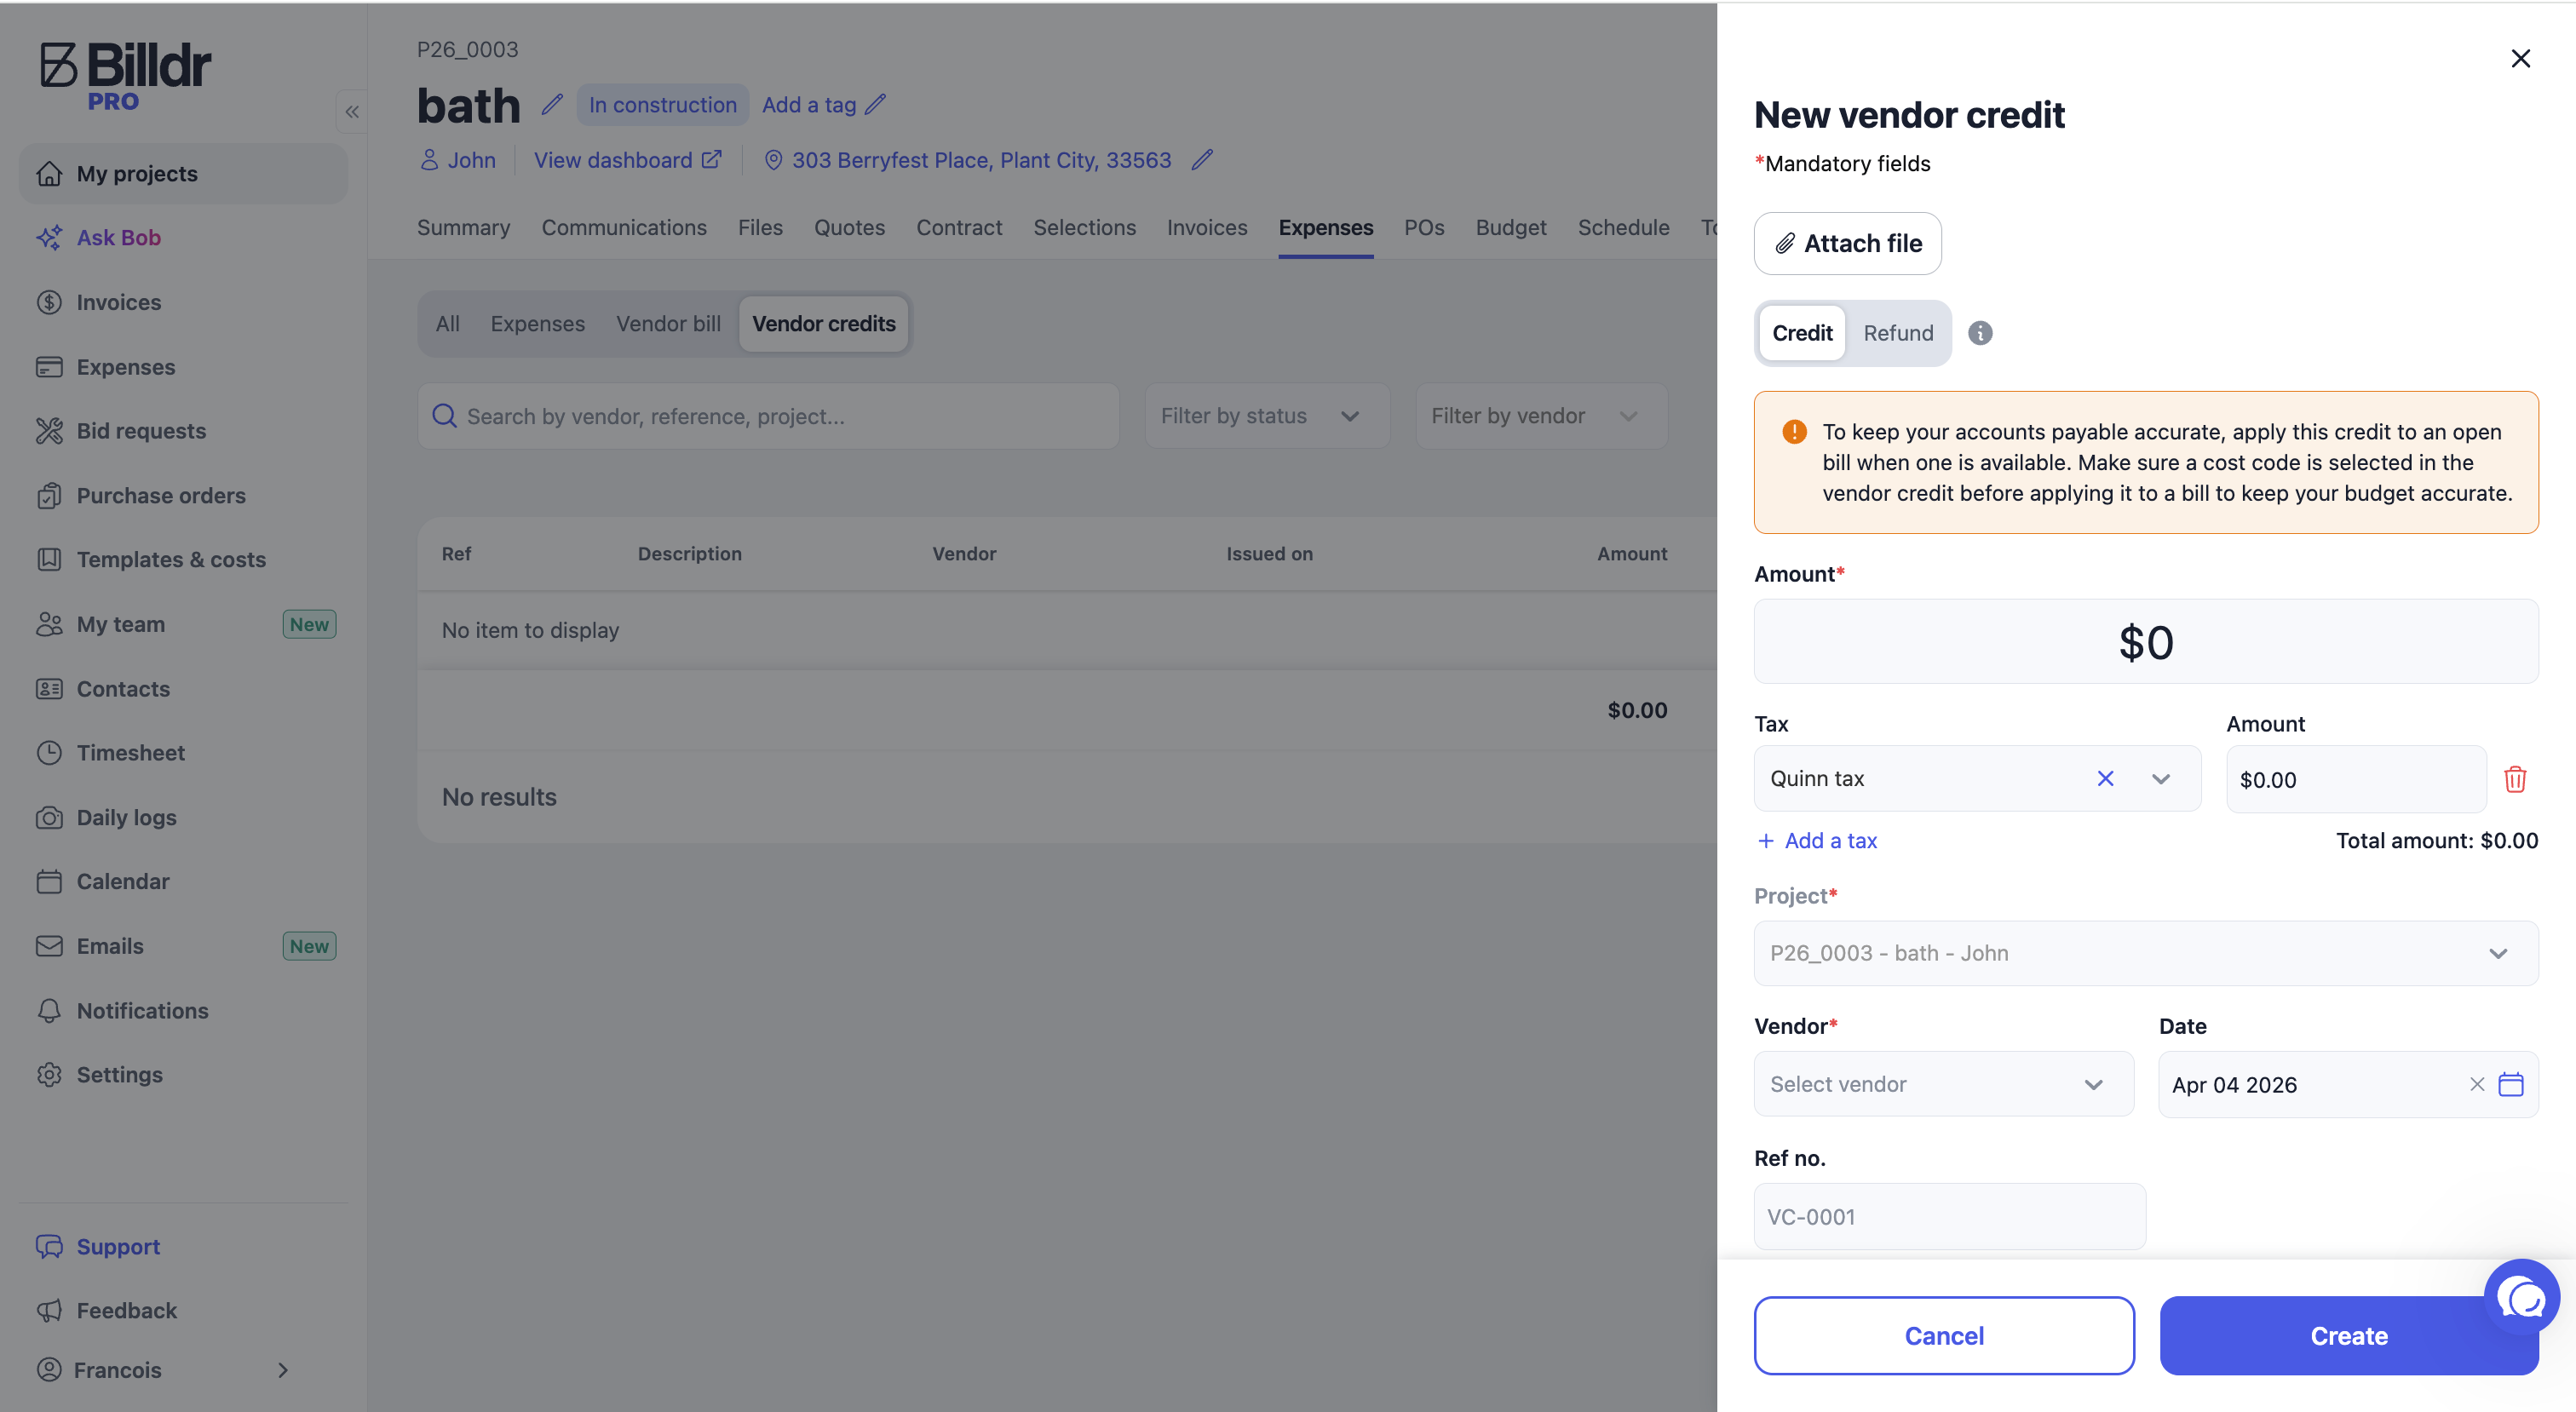Clear the Quinn tax selection
The image size is (2576, 1412).
pos(2105,778)
